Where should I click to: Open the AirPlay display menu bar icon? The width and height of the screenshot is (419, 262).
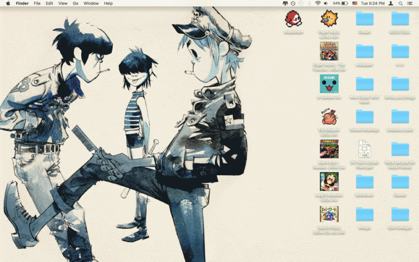coord(285,3)
